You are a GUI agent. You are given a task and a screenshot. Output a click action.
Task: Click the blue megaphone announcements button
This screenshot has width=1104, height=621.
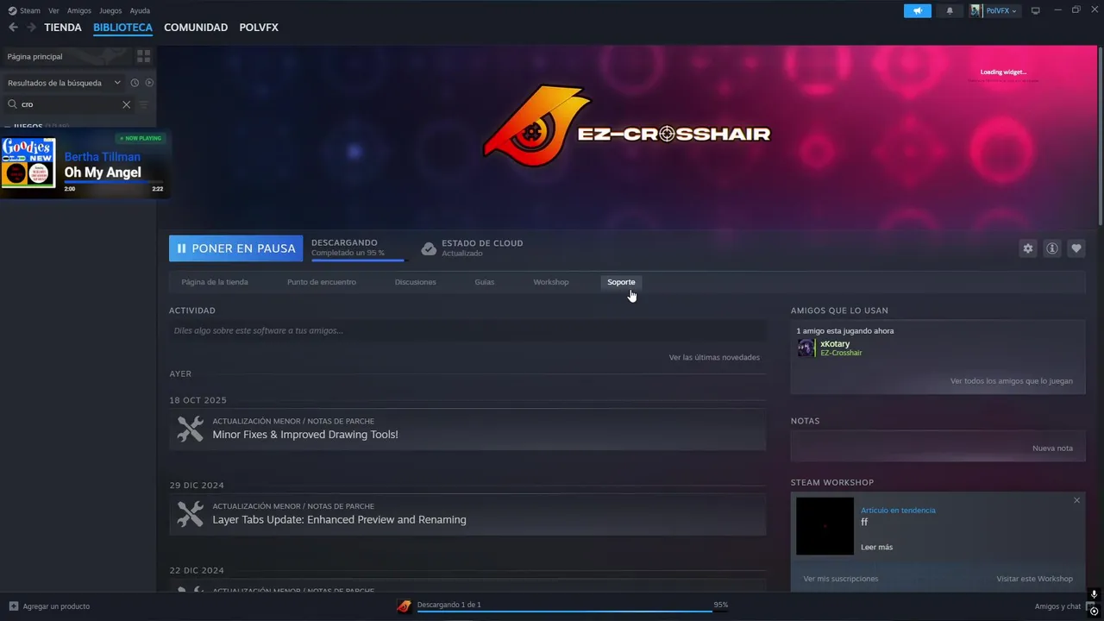pyautogui.click(x=918, y=10)
